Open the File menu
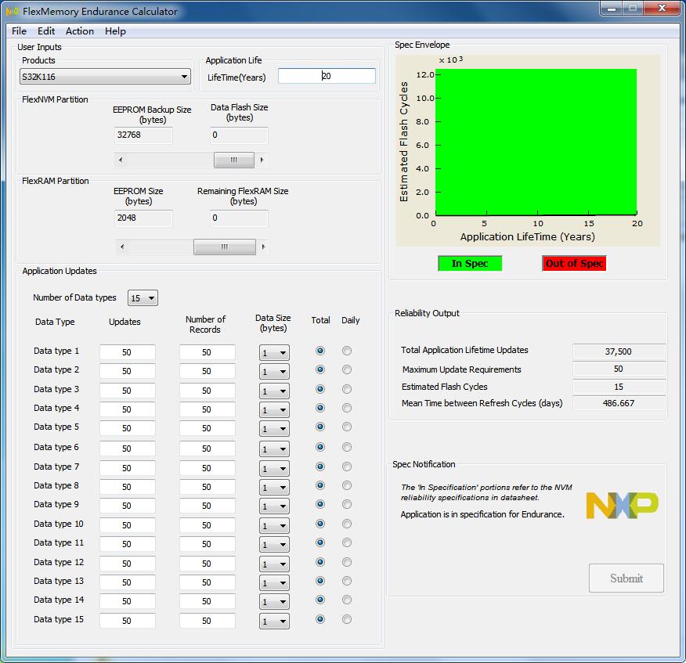Screen dimensions: 686x663 pyautogui.click(x=20, y=31)
